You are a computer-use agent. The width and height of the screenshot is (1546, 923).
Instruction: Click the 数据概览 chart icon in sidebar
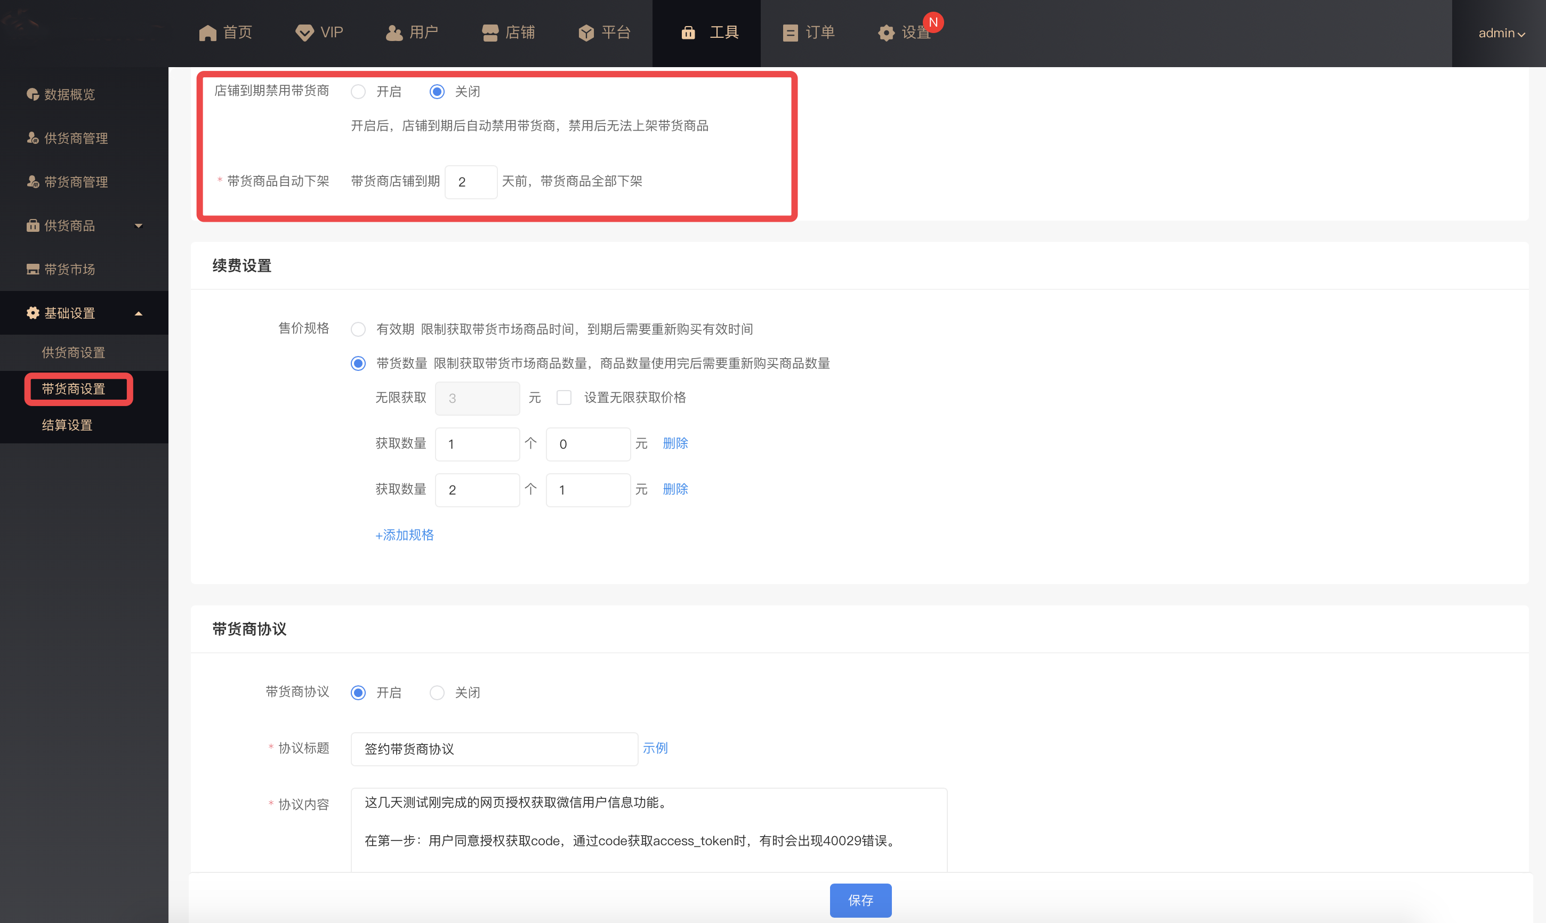[x=33, y=94]
